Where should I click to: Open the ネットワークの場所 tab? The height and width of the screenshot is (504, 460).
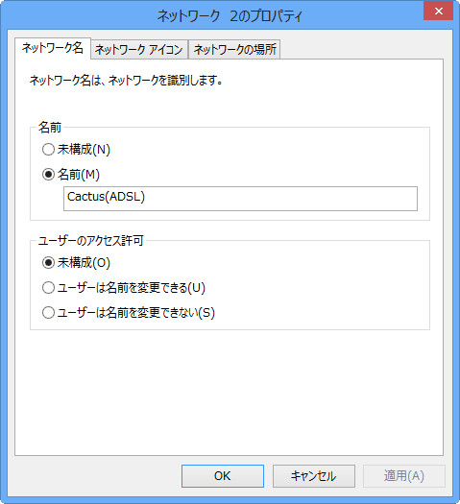234,50
